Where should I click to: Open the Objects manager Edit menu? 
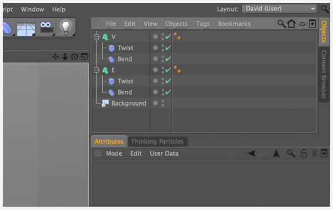pyautogui.click(x=130, y=24)
